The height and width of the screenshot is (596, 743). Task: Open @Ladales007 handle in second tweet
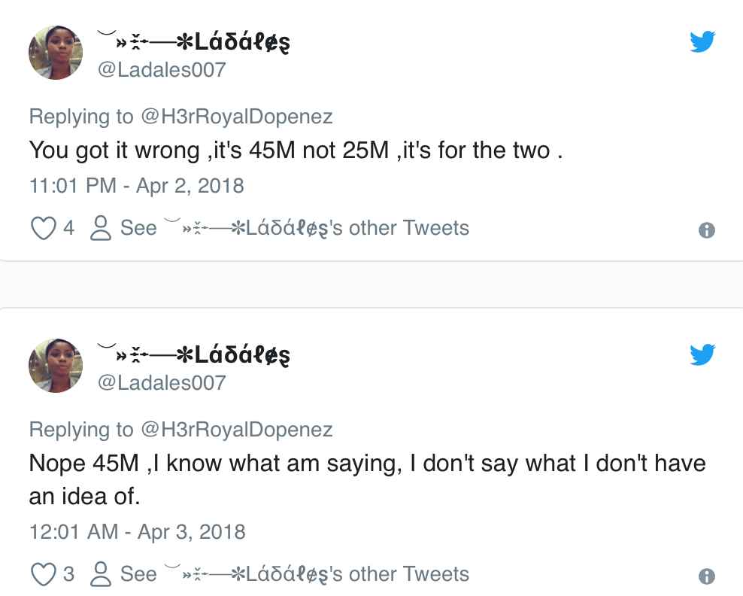(162, 382)
